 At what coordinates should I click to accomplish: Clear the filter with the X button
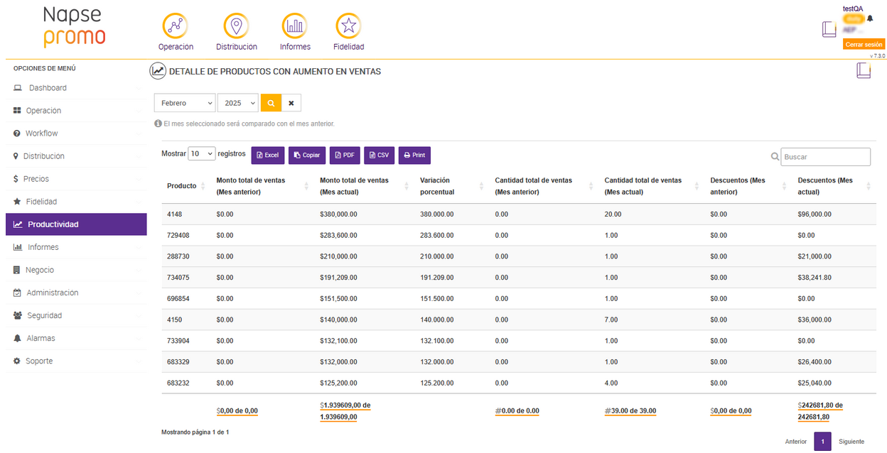coord(291,103)
